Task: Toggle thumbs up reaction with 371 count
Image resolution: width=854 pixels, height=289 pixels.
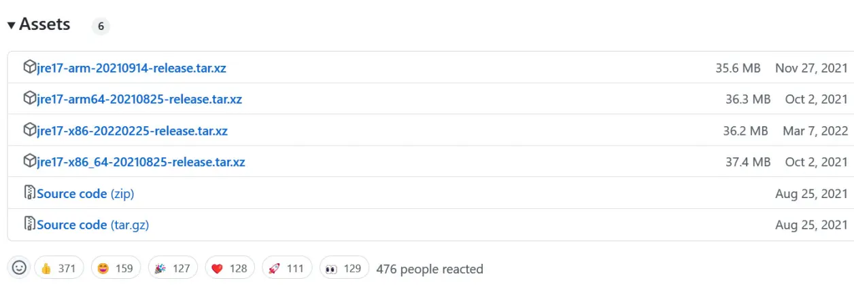Action: coord(58,268)
